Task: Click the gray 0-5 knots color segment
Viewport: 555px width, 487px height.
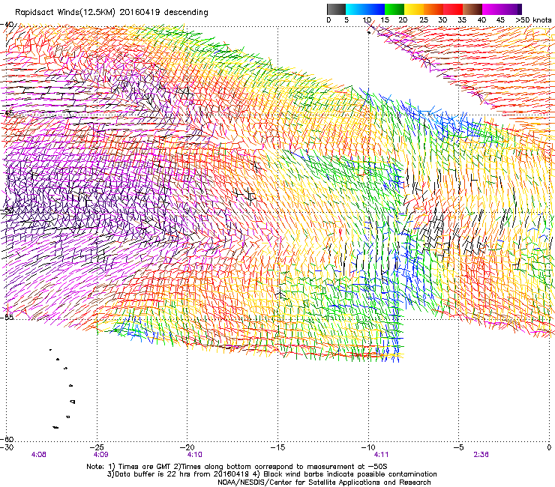Action: click(336, 9)
